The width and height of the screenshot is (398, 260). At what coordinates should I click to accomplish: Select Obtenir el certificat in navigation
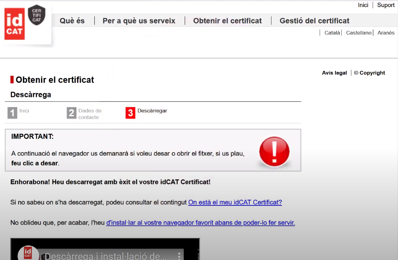[227, 21]
